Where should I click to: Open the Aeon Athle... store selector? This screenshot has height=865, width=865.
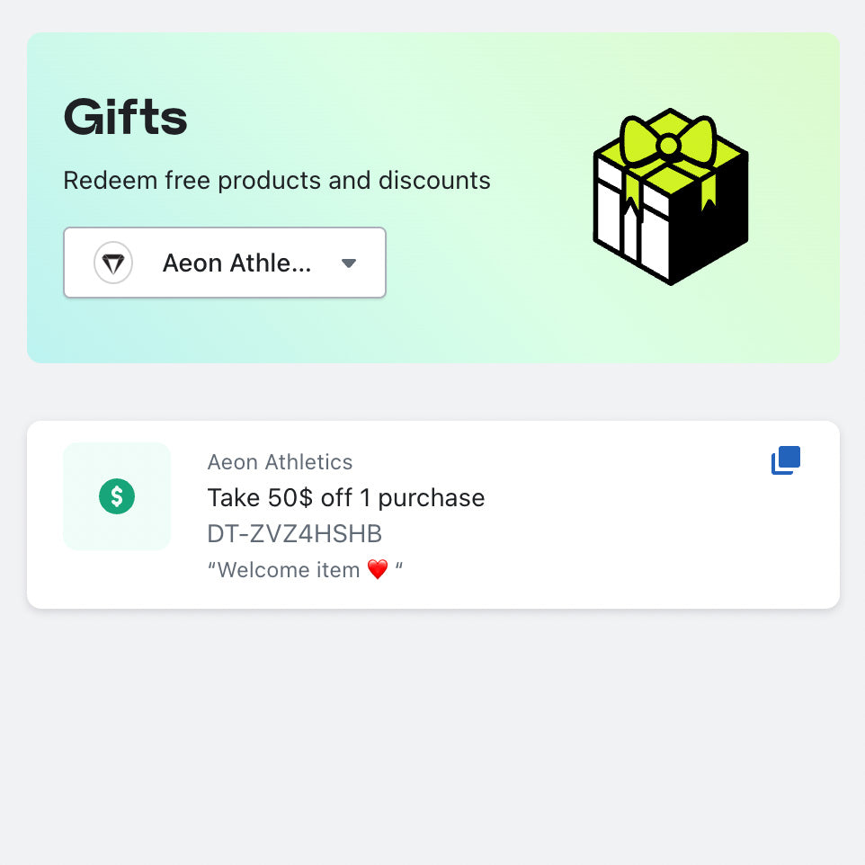click(225, 263)
